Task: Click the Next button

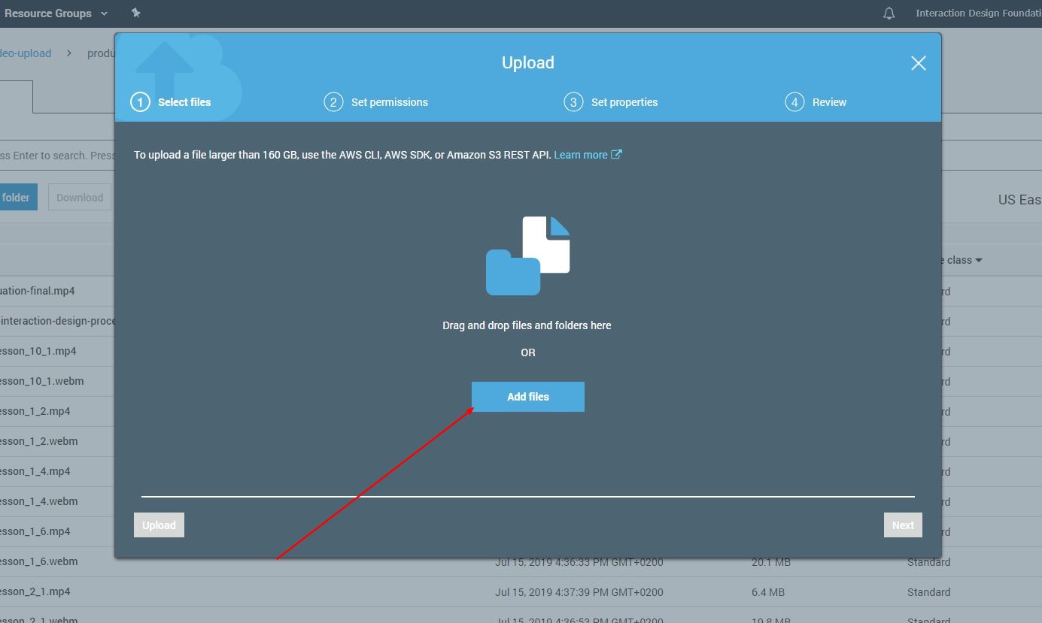Action: [903, 525]
